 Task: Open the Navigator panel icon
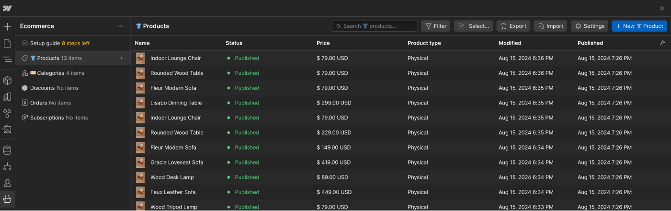point(7,59)
